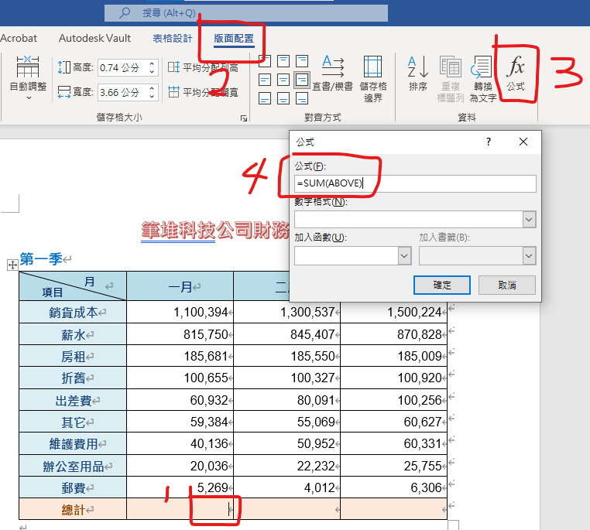Viewport: 590px width, 530px height.
Task: Switch to the 版面配置 (Layout) tab
Action: tap(234, 39)
